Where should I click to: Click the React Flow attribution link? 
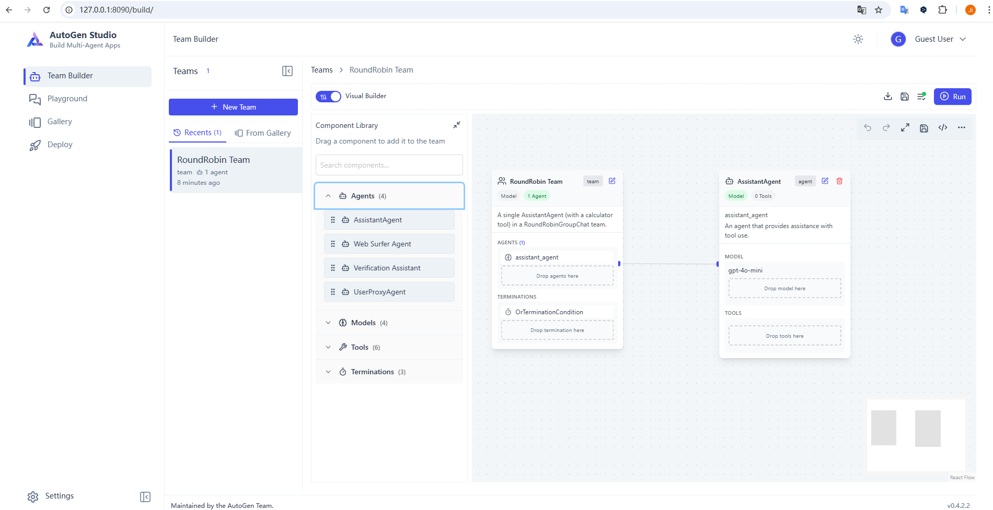962,478
